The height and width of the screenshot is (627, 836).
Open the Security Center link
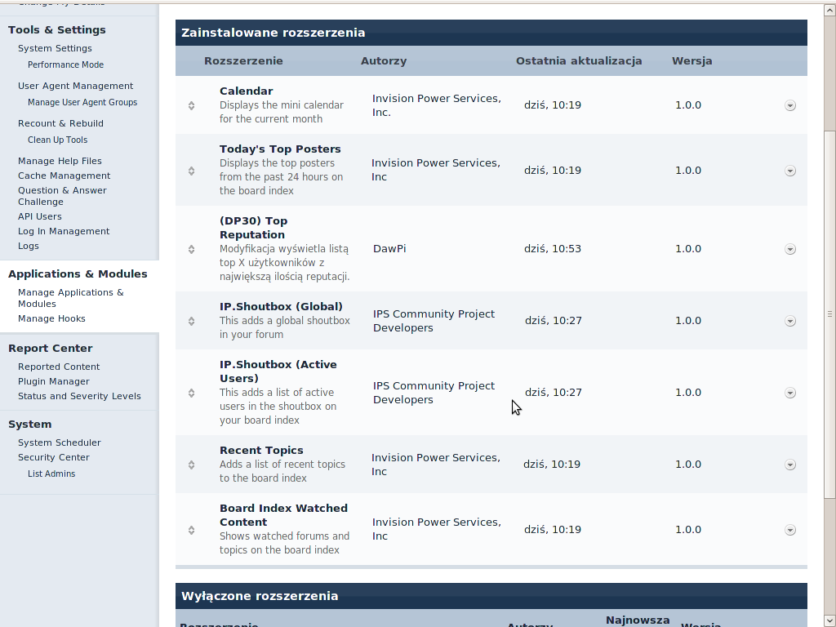click(x=54, y=457)
